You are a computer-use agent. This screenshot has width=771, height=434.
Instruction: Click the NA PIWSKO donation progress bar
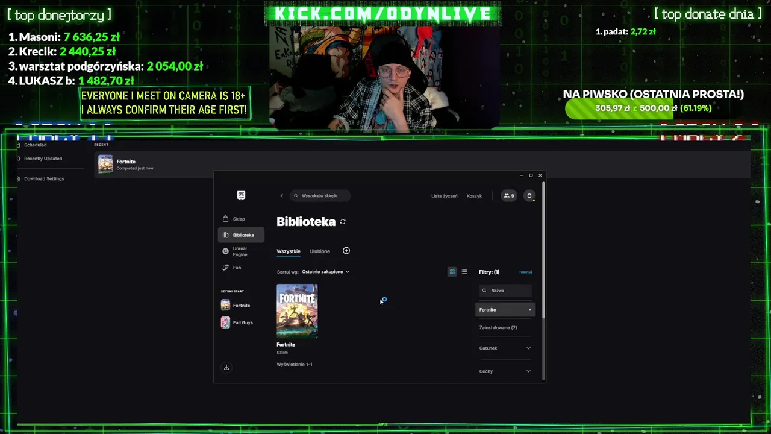654,108
